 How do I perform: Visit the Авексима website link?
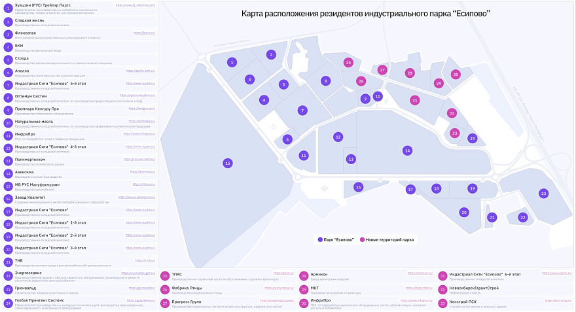143,172
